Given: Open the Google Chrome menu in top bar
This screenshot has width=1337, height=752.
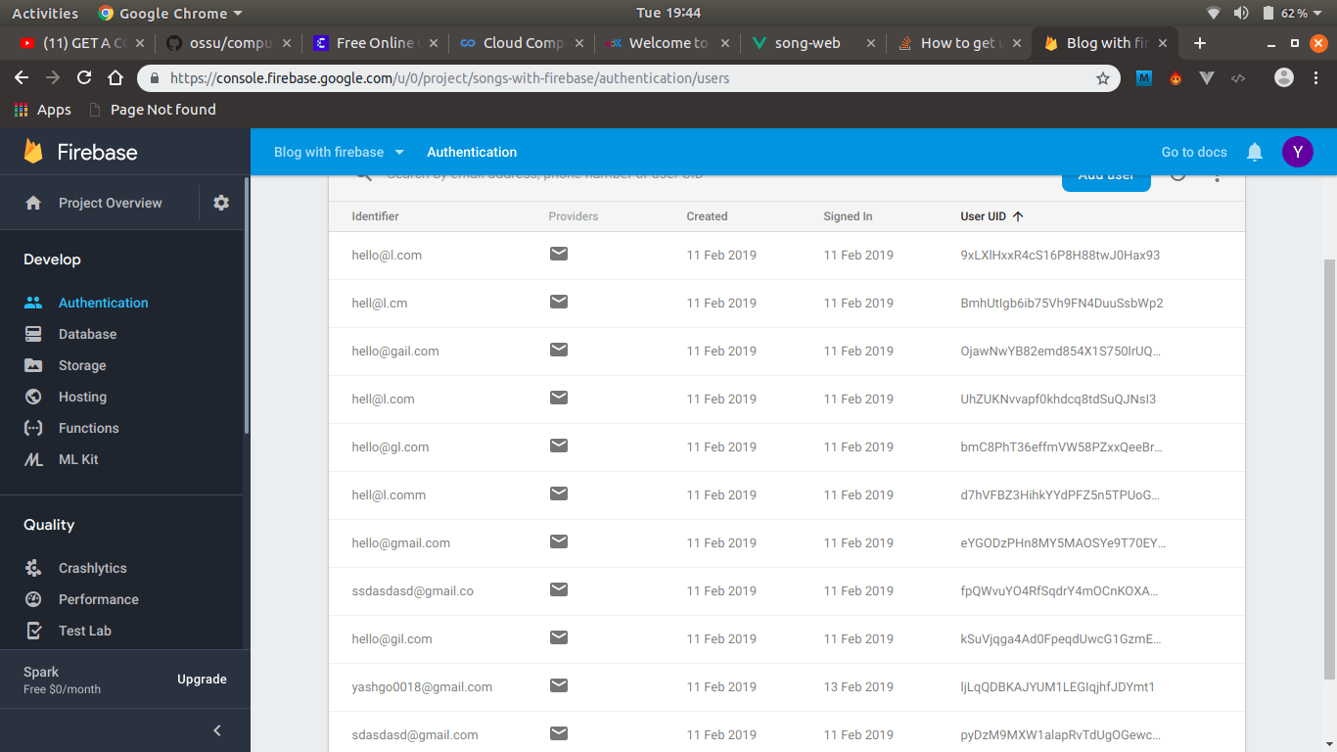Looking at the screenshot, I should point(169,13).
